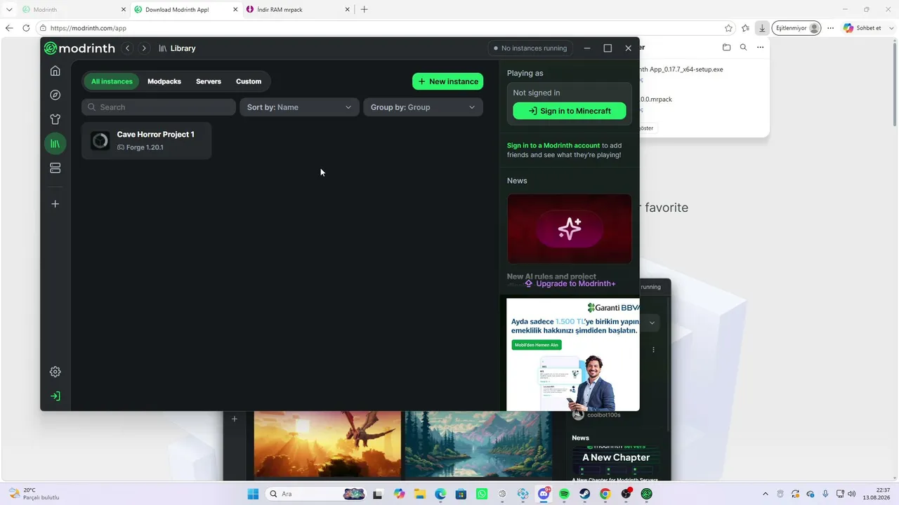This screenshot has height=505, width=899.
Task: Click the browser address bar URL
Action: point(88,28)
